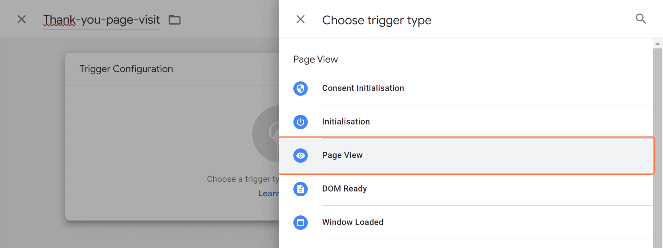Click the Window Loaded window icon
The image size is (663, 248).
click(300, 223)
